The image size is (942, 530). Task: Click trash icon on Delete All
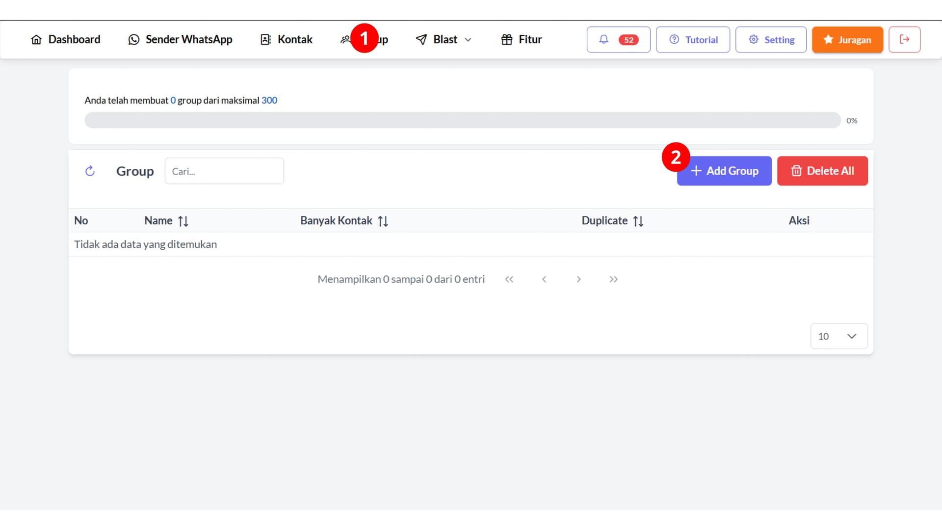tap(796, 171)
